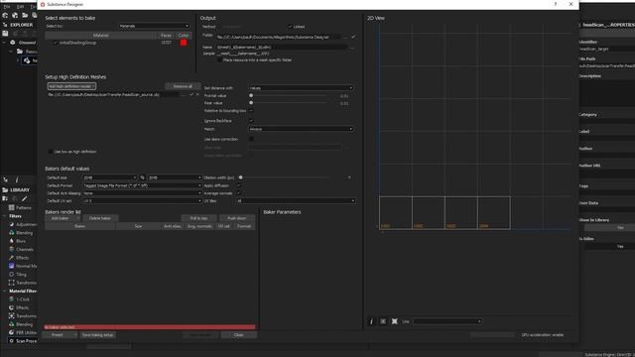
Task: Toggle the size link icon between dimensions
Action: pyautogui.click(x=142, y=178)
